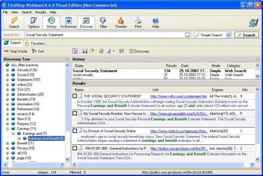Screen dimensions: 263x176
Task: Click the checkmark selection icon
Action: coord(109,51)
